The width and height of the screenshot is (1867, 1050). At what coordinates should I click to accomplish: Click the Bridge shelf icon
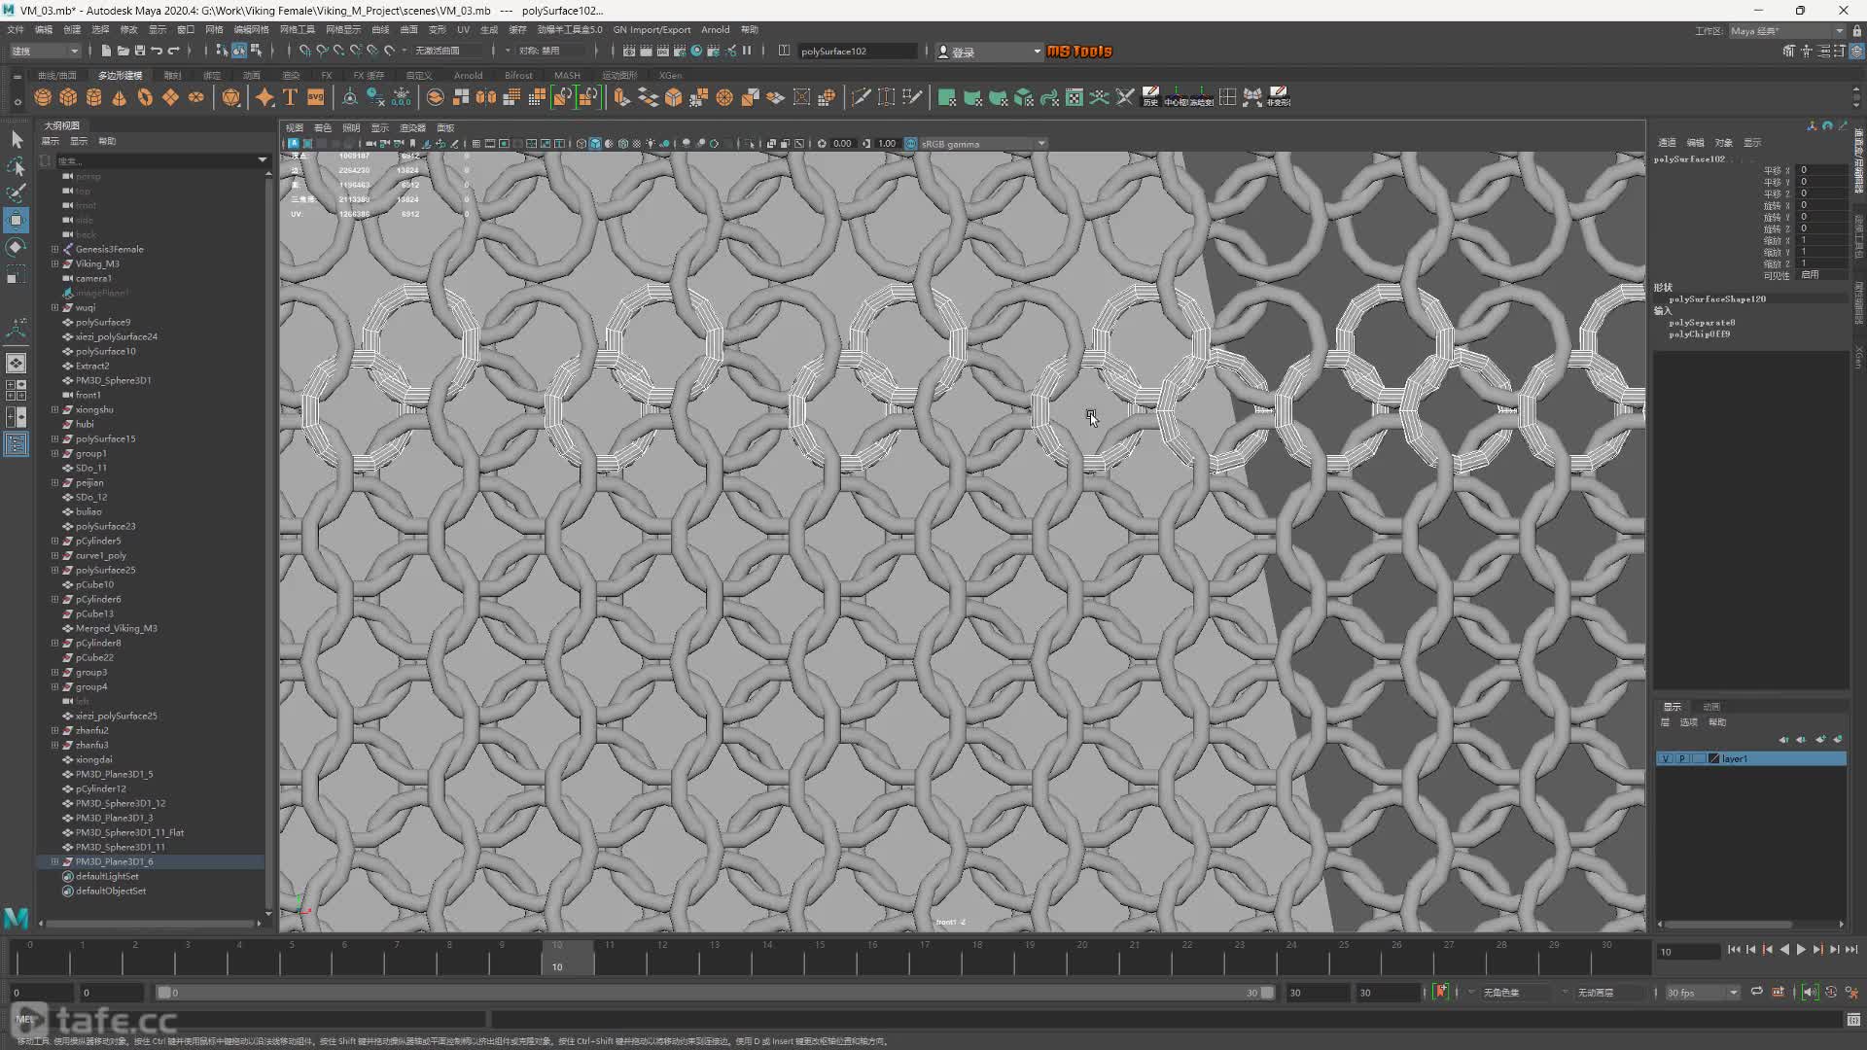[x=648, y=97]
